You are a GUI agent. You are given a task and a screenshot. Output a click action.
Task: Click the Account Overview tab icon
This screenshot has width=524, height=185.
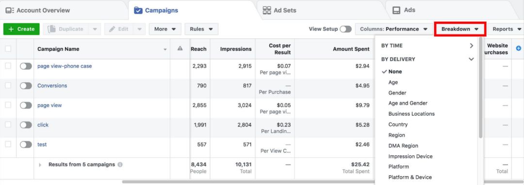[10, 10]
